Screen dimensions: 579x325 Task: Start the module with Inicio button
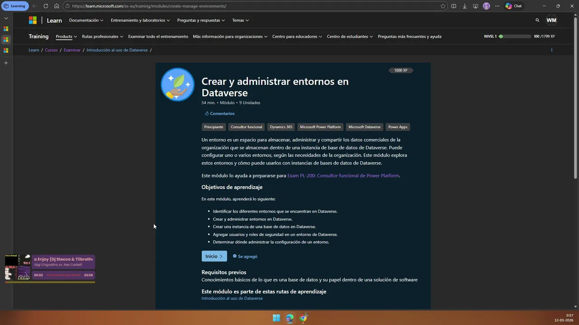[214, 256]
